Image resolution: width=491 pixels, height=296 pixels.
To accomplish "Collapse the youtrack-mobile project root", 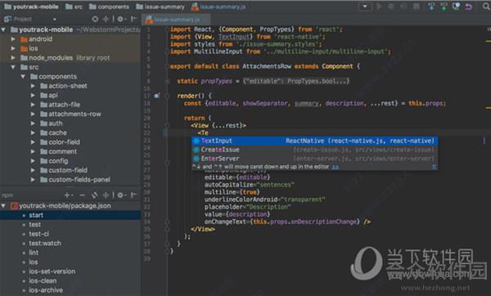I will point(3,29).
